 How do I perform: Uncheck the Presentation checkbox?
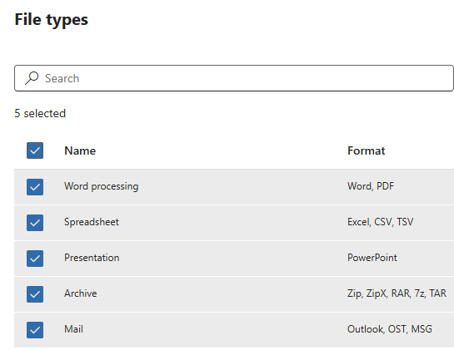point(35,259)
